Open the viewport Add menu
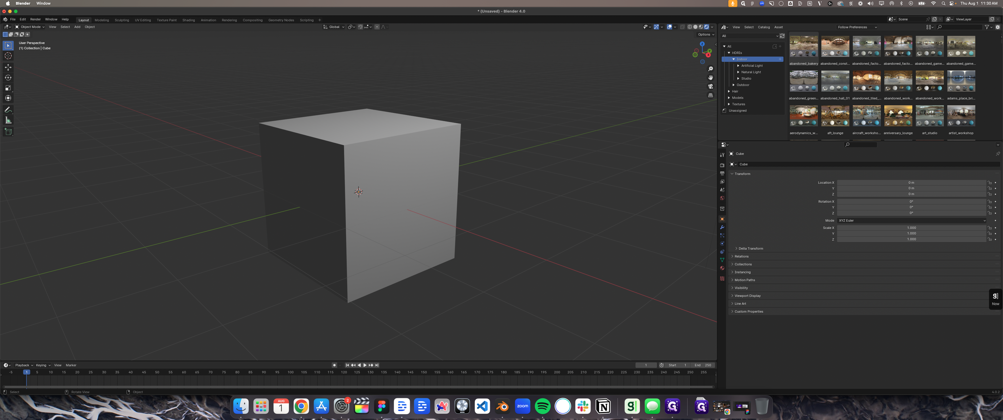The image size is (1003, 420). [77, 27]
